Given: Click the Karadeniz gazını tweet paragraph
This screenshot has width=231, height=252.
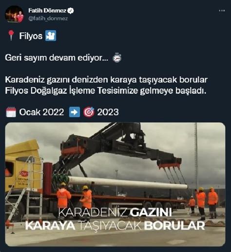Looking at the screenshot, I should 106,85.
